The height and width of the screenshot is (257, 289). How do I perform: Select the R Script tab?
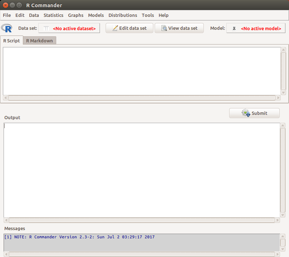point(11,41)
